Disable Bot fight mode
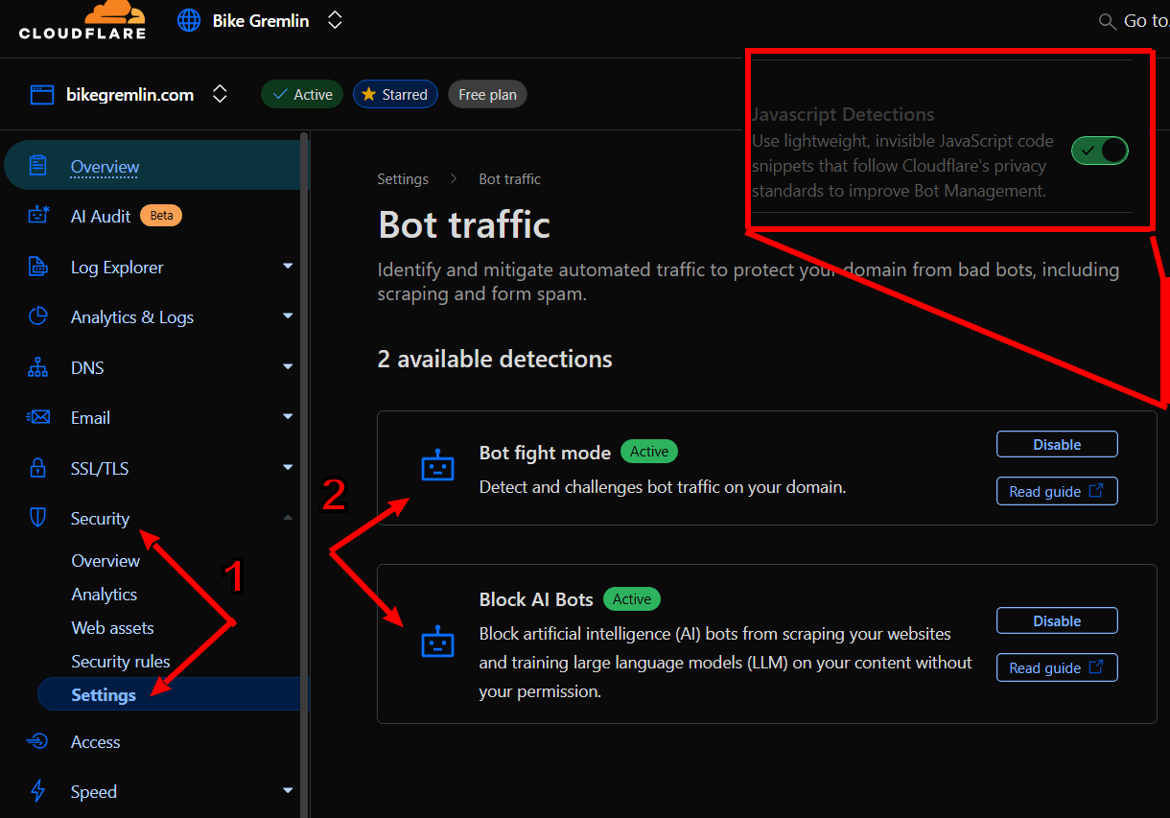This screenshot has width=1170, height=818. pyautogui.click(x=1057, y=444)
